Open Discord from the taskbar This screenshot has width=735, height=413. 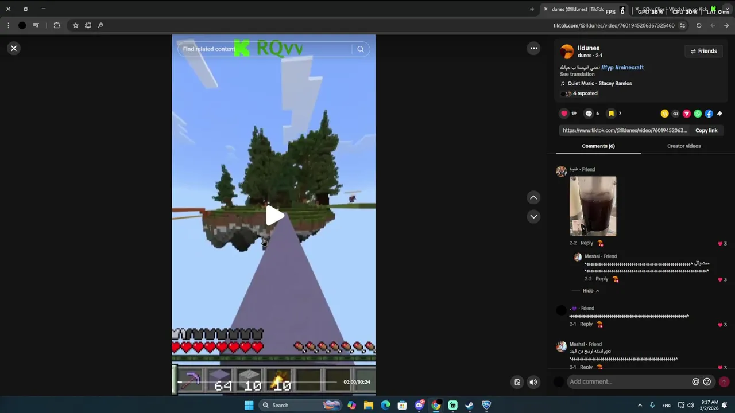(x=419, y=406)
